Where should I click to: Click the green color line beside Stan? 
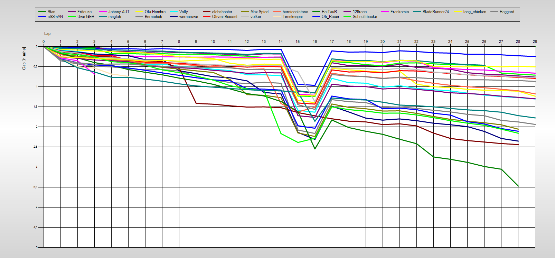pos(42,12)
